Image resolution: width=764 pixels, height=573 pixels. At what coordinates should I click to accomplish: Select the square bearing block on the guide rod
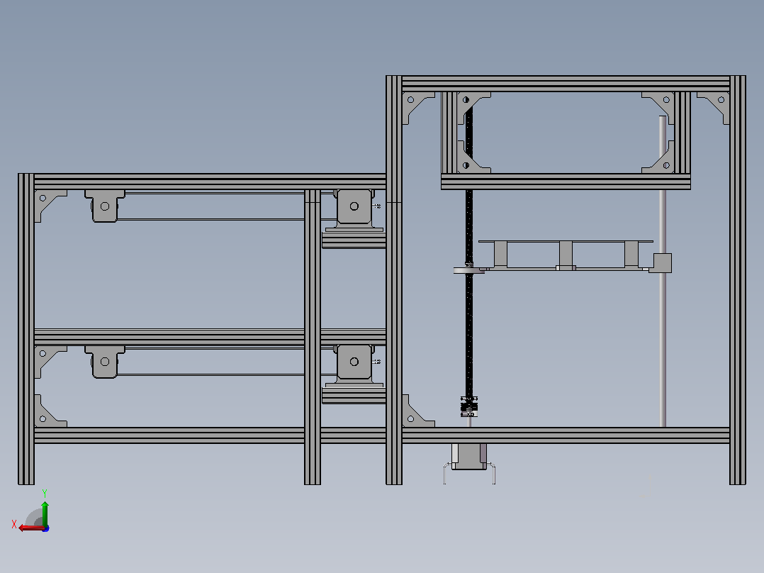[x=662, y=263]
